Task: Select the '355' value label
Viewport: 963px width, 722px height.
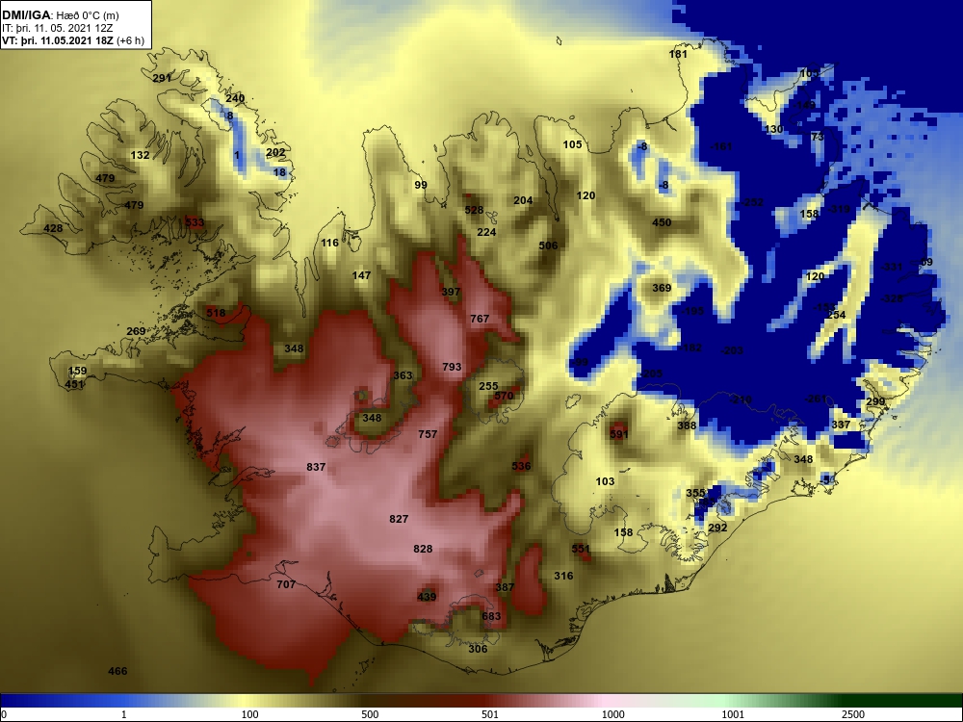Action: click(x=696, y=494)
